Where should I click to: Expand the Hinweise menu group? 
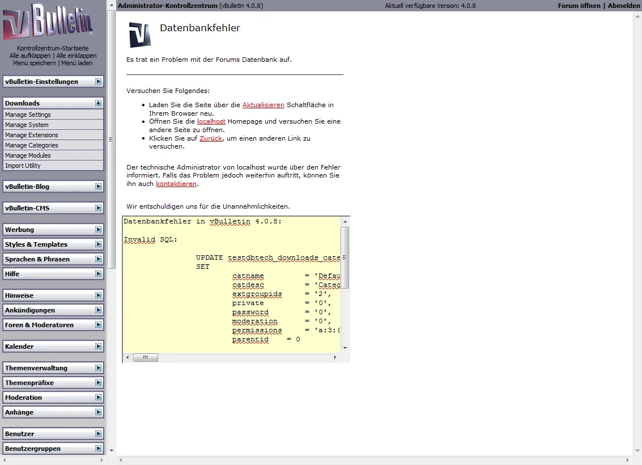[98, 295]
